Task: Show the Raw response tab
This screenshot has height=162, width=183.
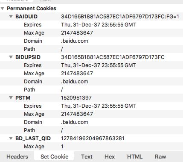Action: [160, 157]
